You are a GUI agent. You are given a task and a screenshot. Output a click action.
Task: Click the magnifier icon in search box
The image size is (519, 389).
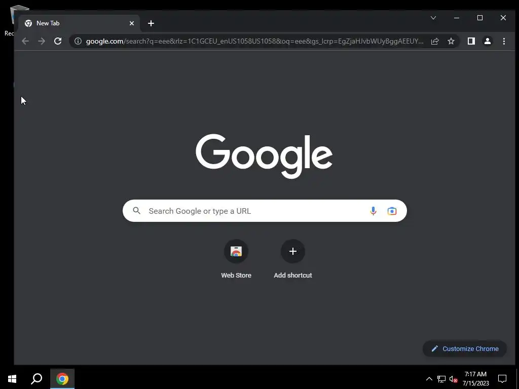pyautogui.click(x=137, y=210)
